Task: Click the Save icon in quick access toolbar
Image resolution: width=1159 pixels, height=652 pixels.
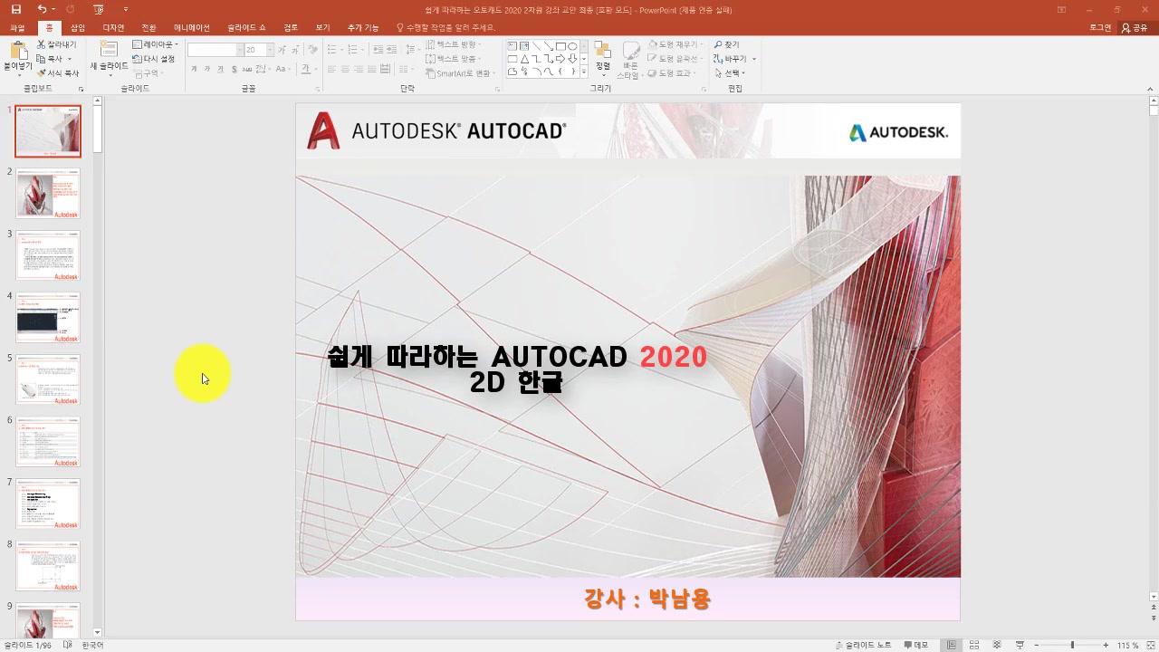Action: (15, 9)
